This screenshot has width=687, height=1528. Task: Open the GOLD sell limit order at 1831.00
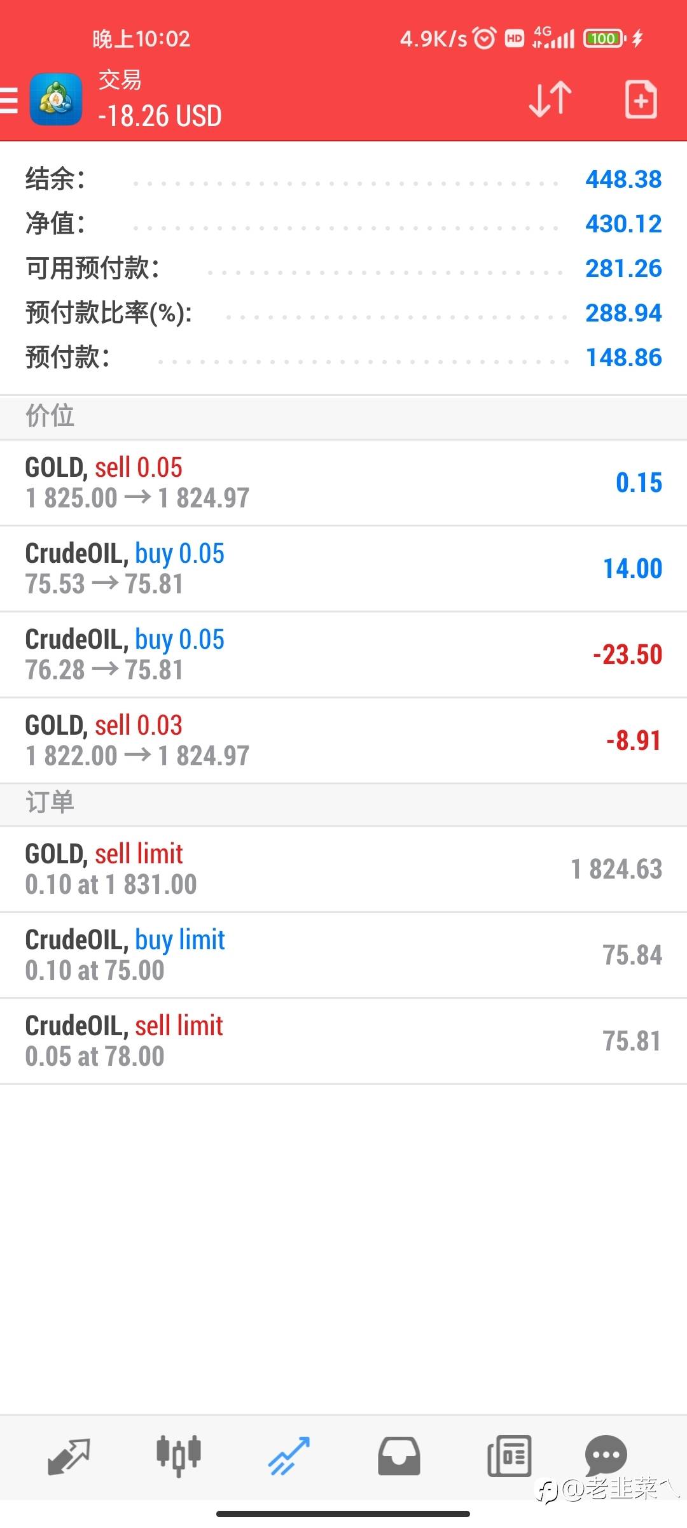(343, 869)
